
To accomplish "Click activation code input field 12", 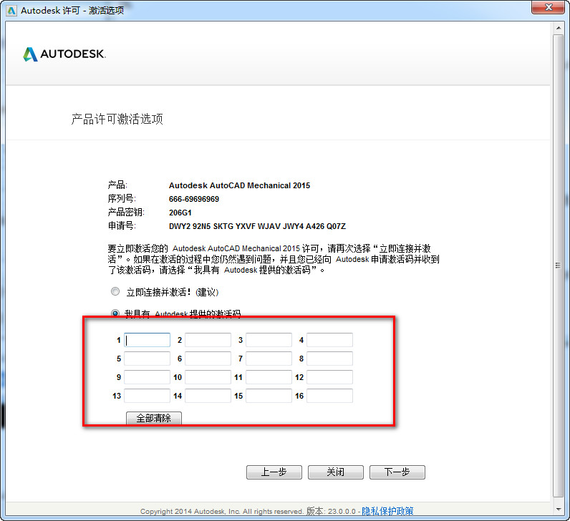I will pyautogui.click(x=329, y=377).
